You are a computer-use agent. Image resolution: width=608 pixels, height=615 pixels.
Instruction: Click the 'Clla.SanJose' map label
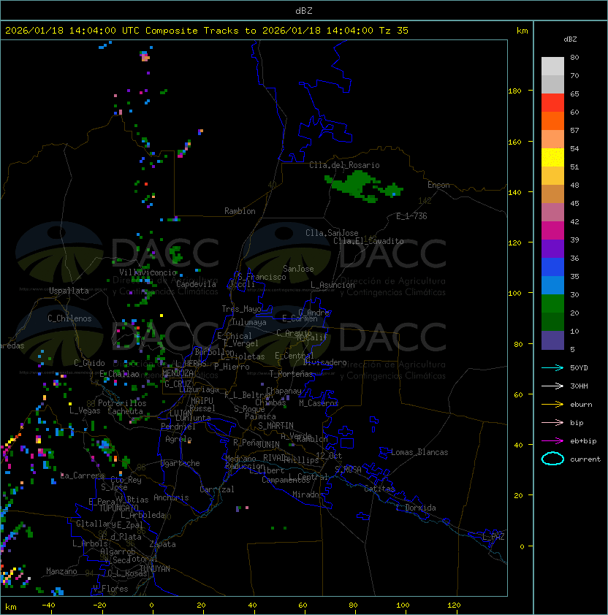point(332,233)
